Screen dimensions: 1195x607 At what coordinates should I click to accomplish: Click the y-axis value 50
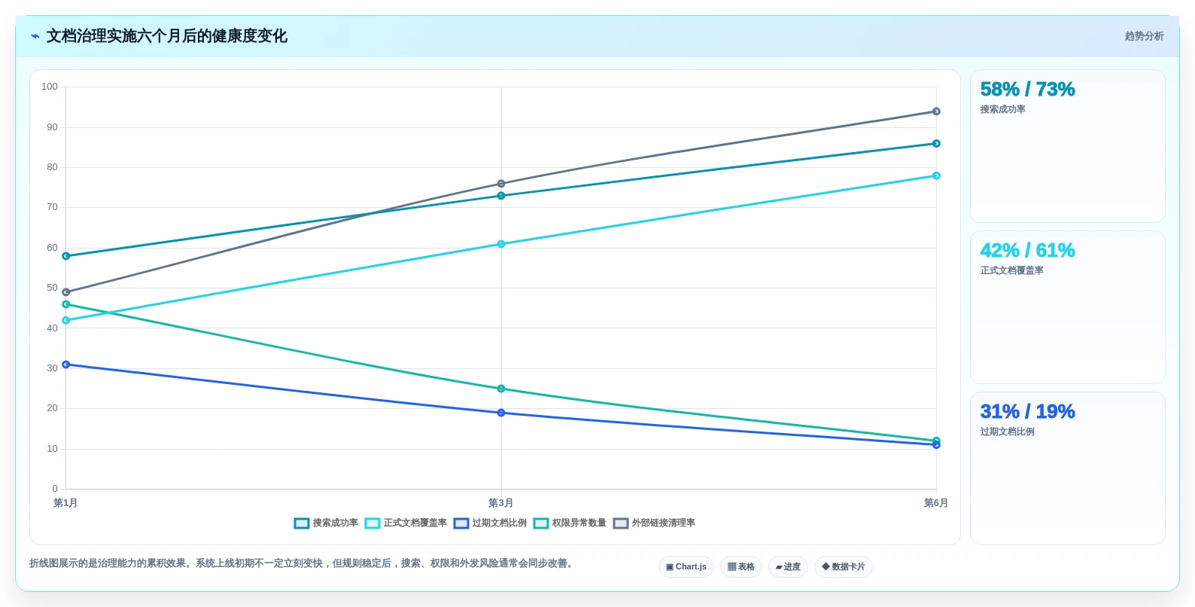tap(52, 288)
